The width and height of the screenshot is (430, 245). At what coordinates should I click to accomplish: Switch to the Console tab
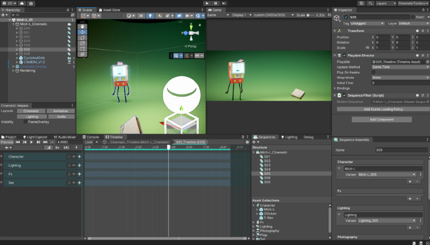[92, 137]
